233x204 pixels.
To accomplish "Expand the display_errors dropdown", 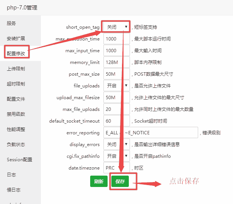I will coord(117,144).
